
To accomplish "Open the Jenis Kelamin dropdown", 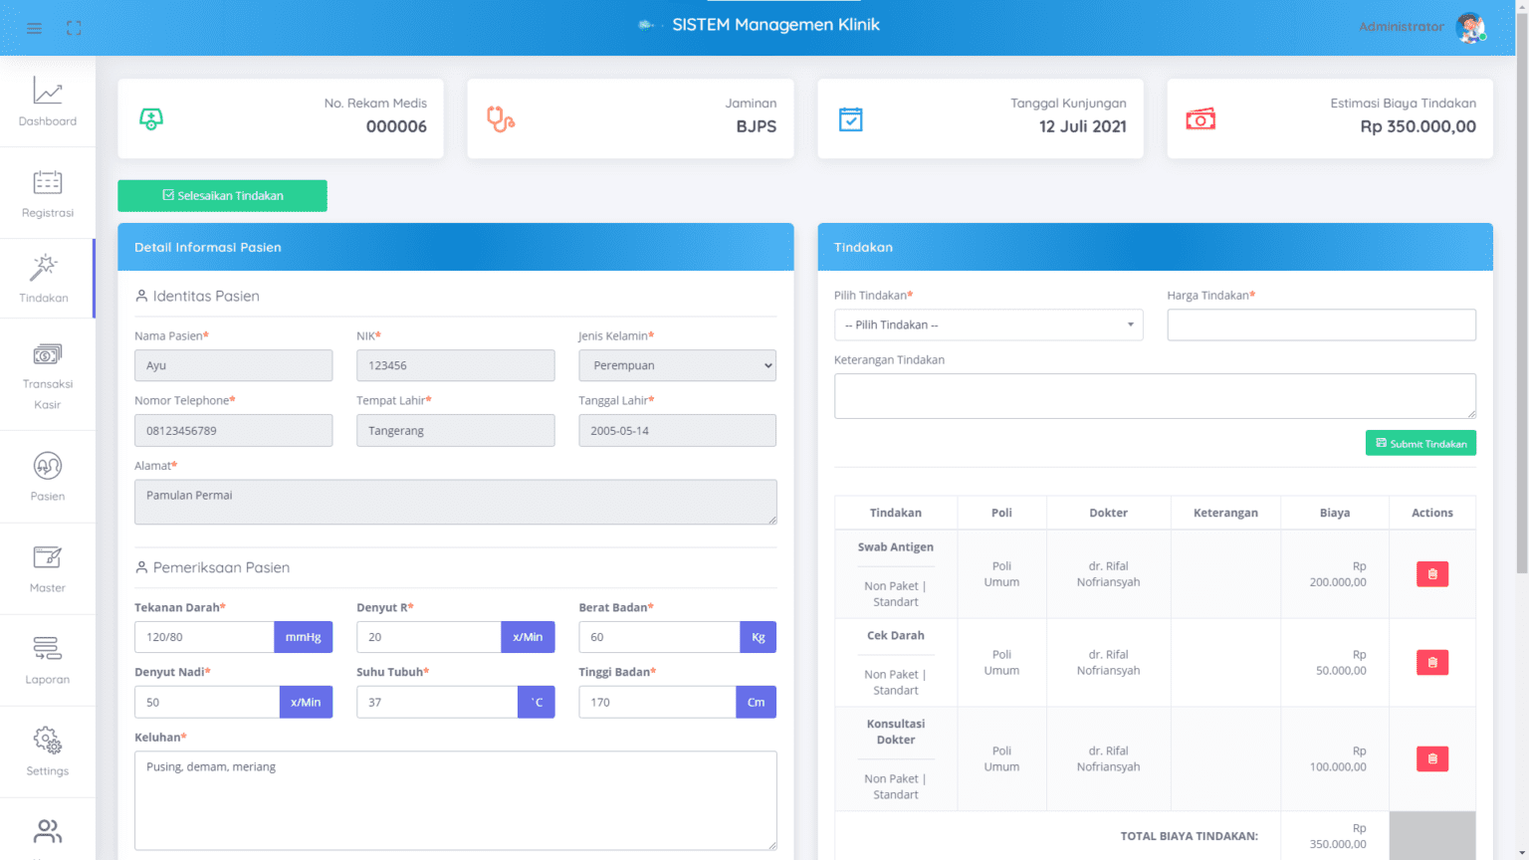I will (677, 366).
